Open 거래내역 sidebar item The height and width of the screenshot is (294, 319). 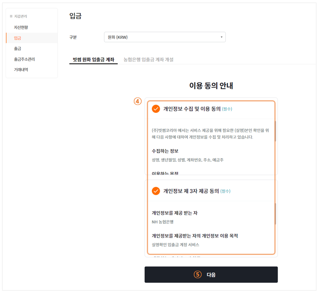pos(21,70)
